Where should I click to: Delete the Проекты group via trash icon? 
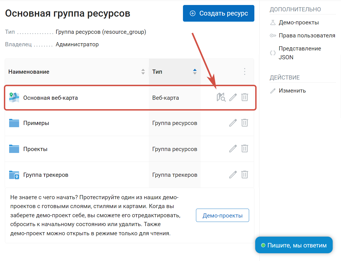(245, 149)
